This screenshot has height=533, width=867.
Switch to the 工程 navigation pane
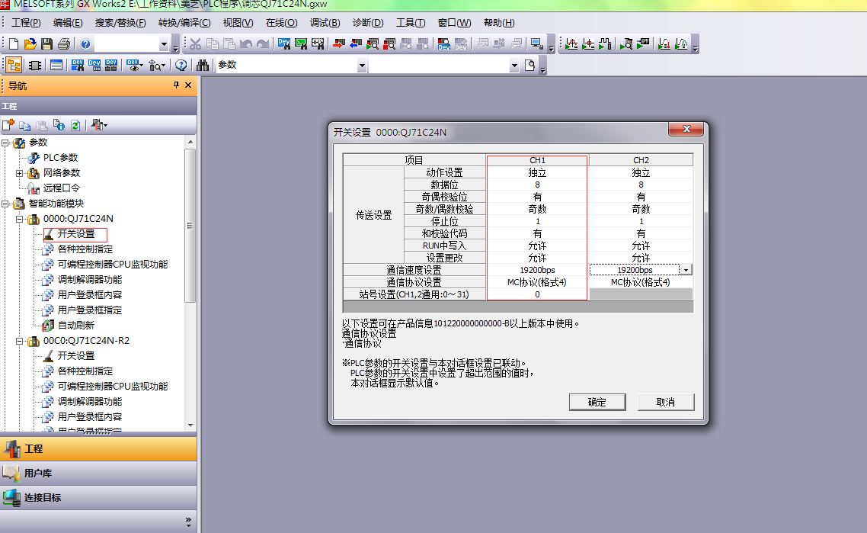pyautogui.click(x=98, y=449)
